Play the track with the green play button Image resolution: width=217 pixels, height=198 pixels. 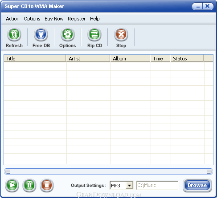[x=12, y=185]
